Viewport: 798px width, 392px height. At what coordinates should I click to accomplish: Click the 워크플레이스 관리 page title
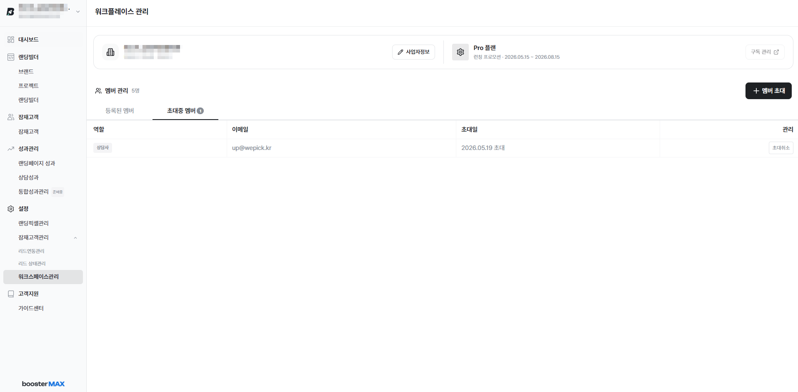pos(122,12)
